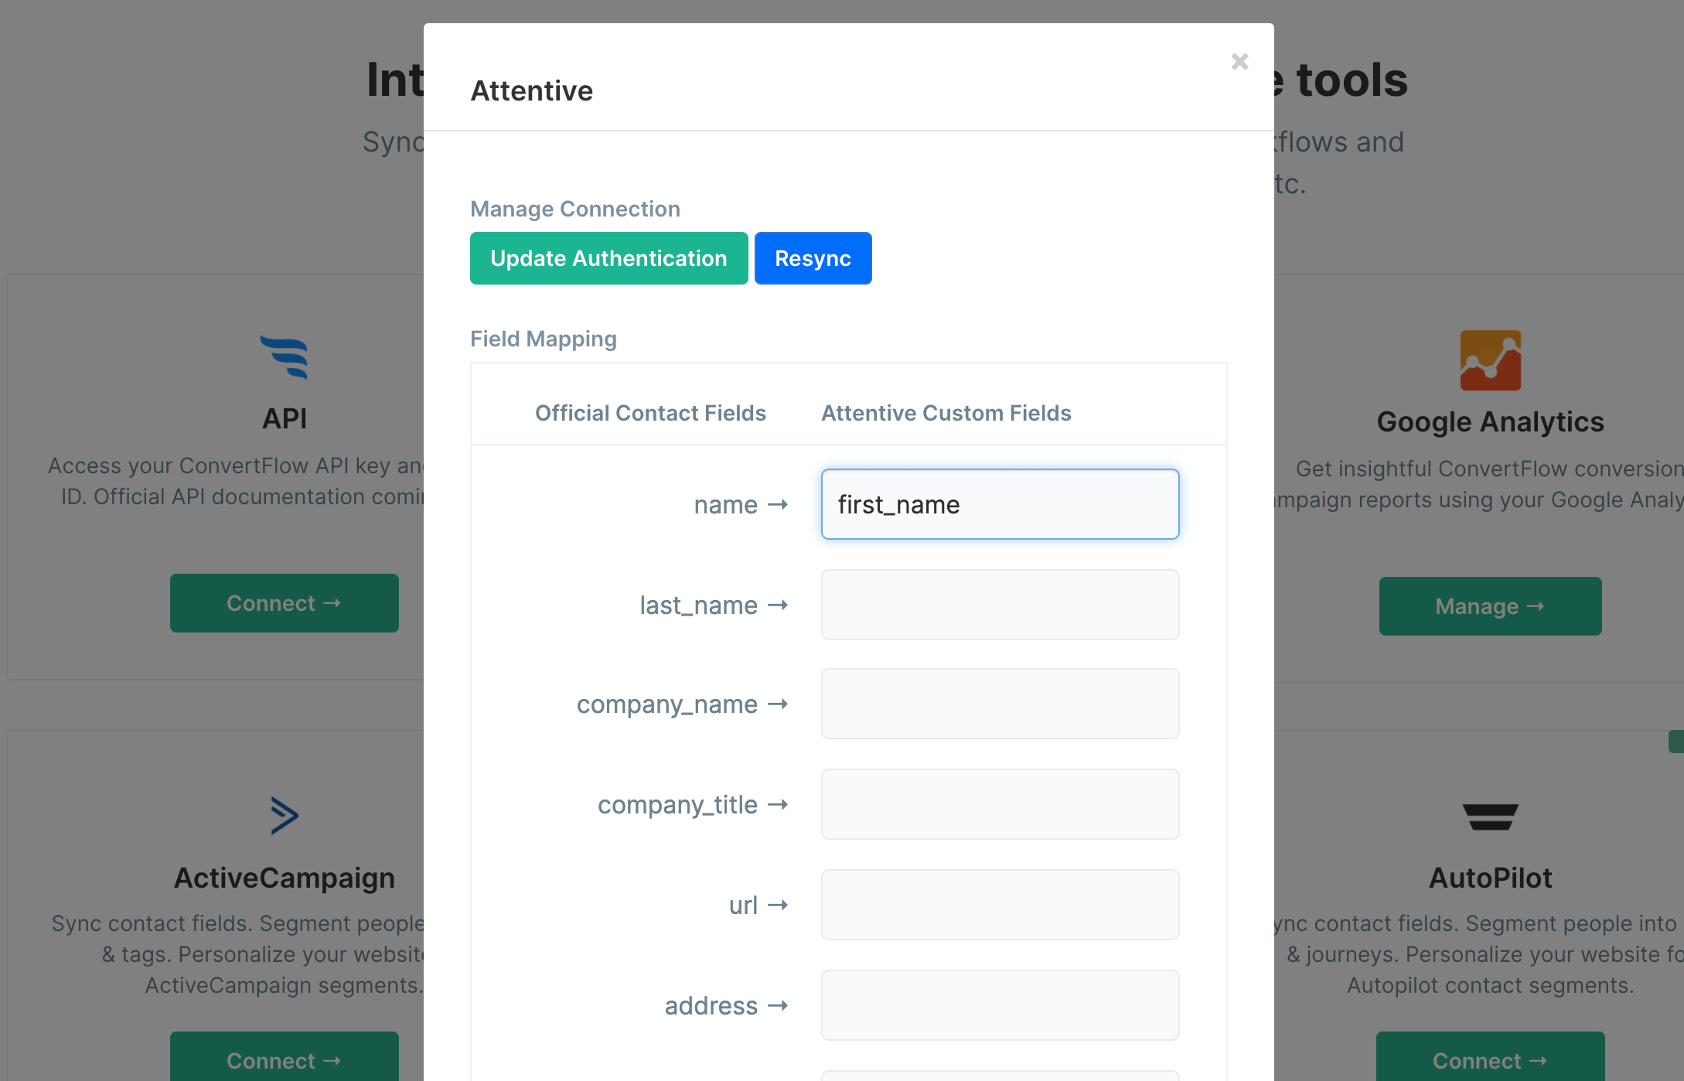This screenshot has height=1081, width=1684.
Task: Click the Google Analytics logo icon
Action: tap(1490, 360)
